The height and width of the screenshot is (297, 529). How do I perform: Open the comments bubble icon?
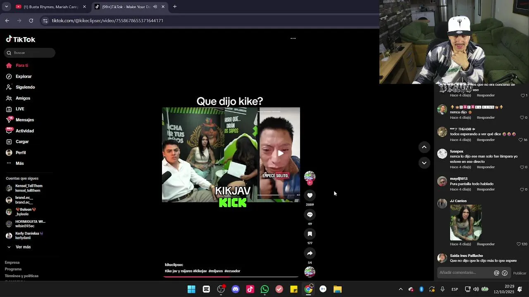(310, 214)
